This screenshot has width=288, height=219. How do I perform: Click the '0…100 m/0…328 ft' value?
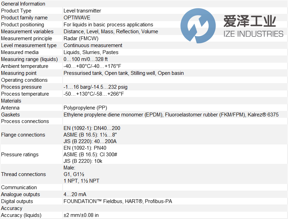[x=85, y=59]
